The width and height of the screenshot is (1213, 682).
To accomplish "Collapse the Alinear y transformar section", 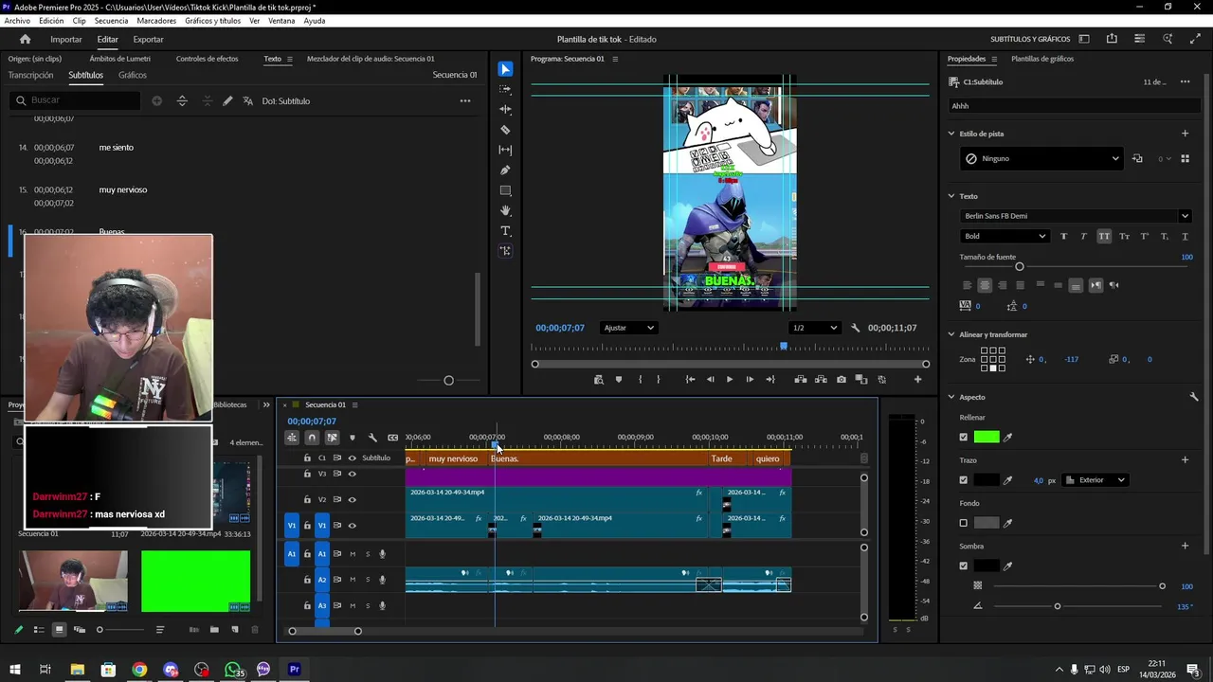I will [951, 334].
